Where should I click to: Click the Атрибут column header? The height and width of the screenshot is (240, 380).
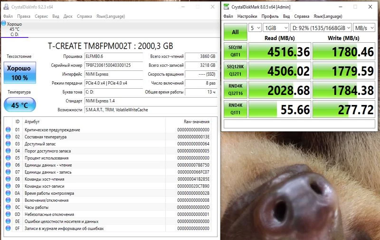click(32, 122)
